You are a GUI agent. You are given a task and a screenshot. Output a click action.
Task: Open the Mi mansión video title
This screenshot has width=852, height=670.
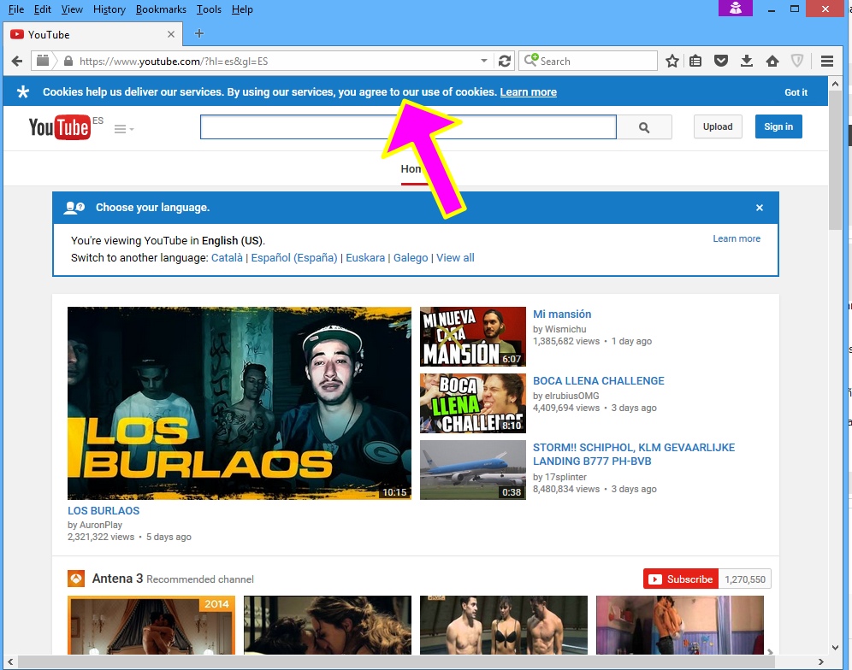click(x=562, y=314)
